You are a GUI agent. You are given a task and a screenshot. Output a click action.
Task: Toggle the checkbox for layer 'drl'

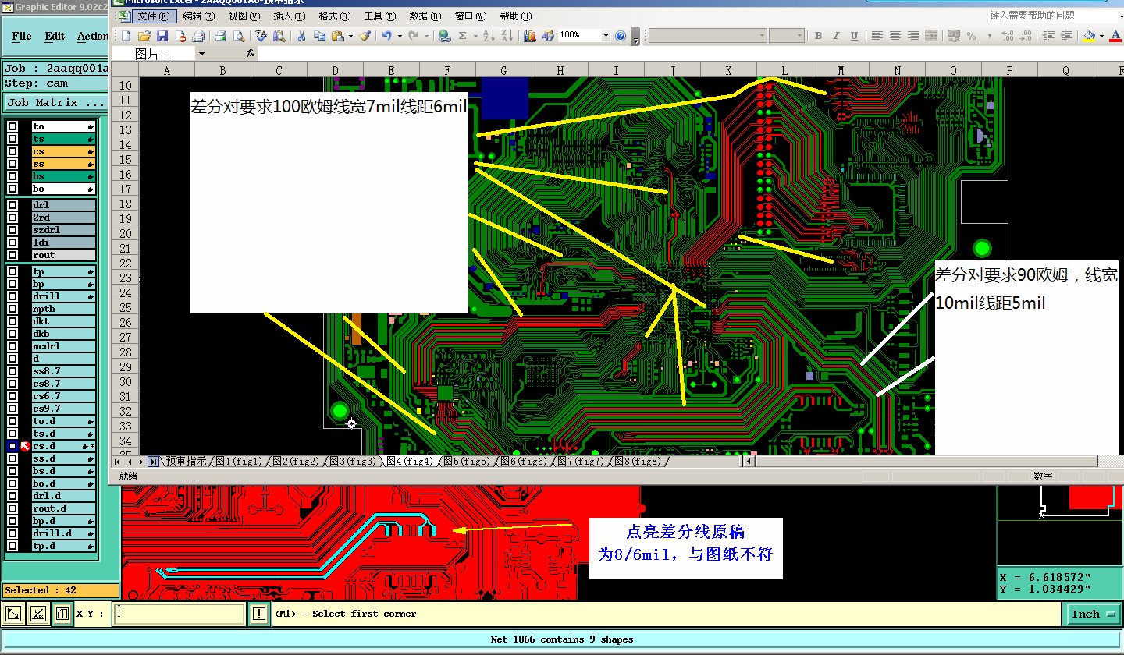click(x=12, y=205)
